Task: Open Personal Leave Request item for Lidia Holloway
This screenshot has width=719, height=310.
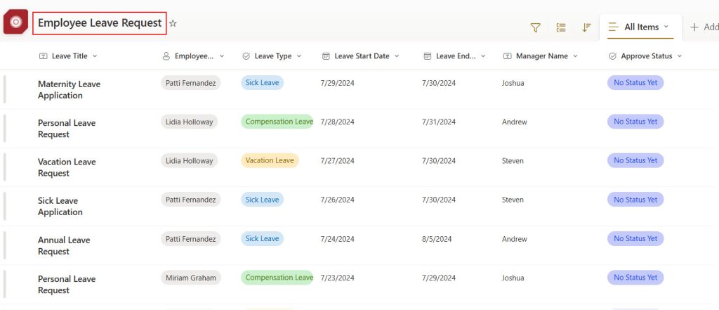Action: pos(67,129)
